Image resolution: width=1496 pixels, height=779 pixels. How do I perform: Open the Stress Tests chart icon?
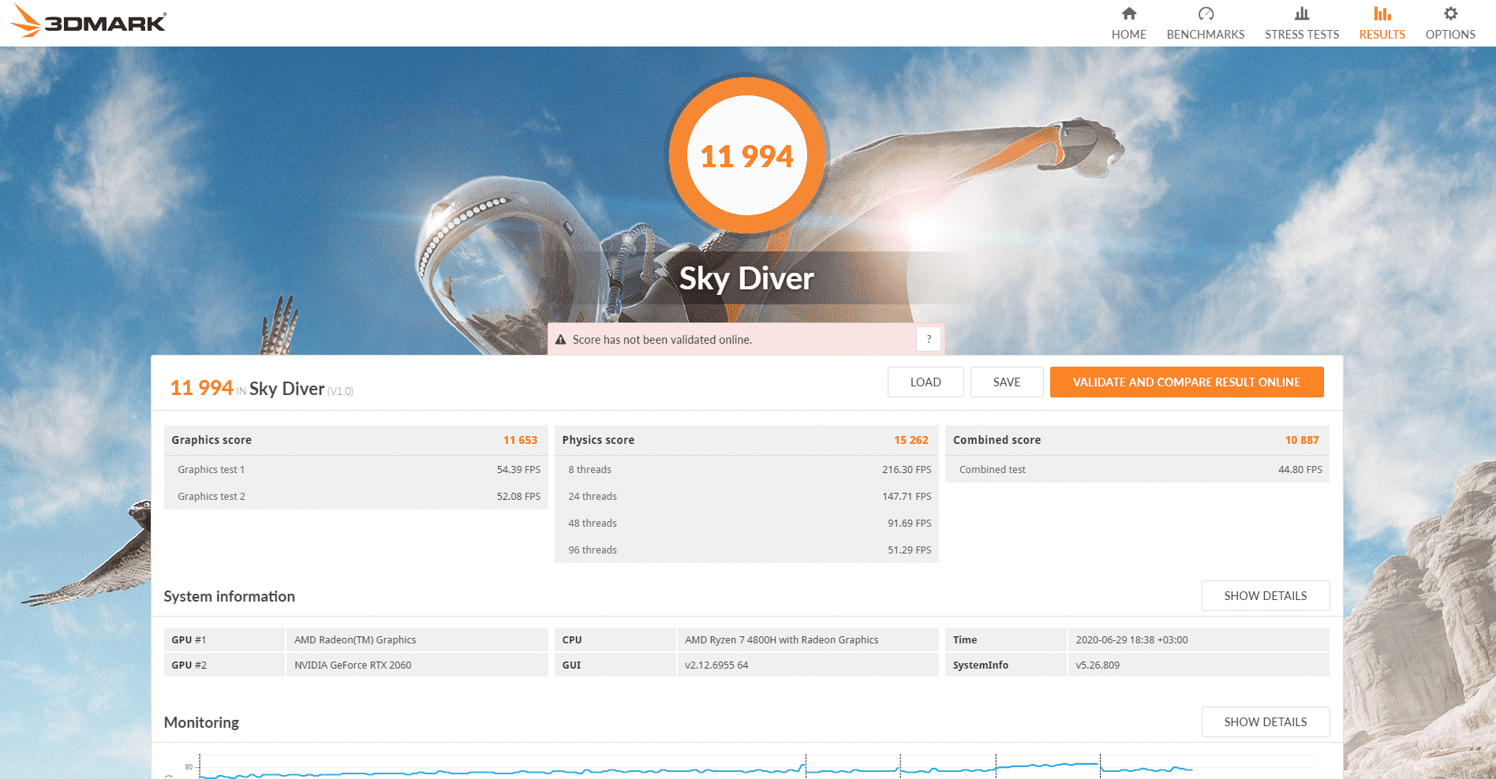pyautogui.click(x=1301, y=13)
